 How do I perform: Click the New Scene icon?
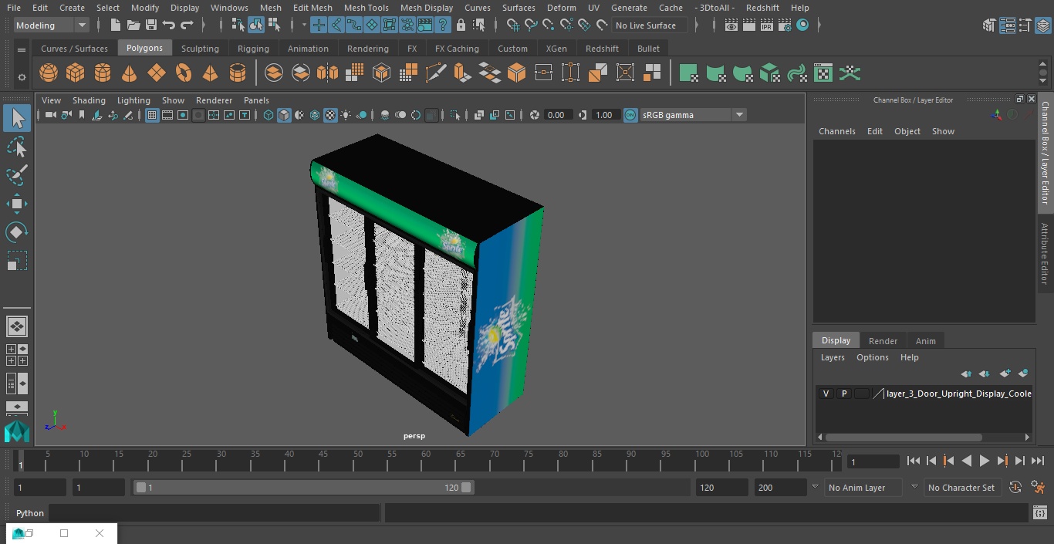point(115,25)
